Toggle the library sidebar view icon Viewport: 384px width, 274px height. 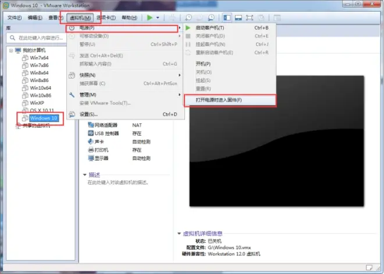click(227, 17)
